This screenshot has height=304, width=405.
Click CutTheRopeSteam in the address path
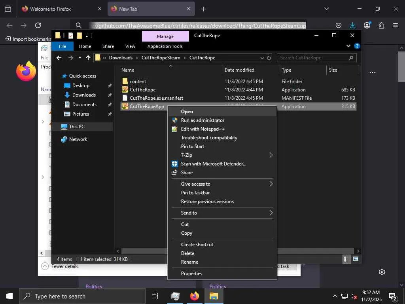(x=161, y=58)
